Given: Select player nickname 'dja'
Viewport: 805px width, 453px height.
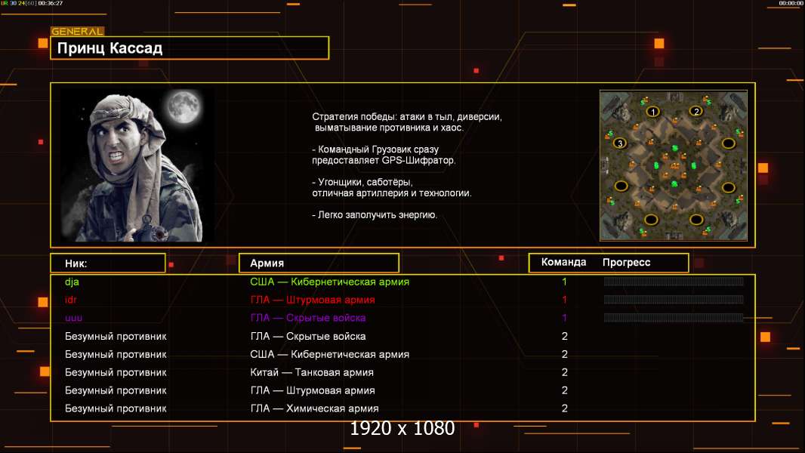Looking at the screenshot, I should coord(72,282).
